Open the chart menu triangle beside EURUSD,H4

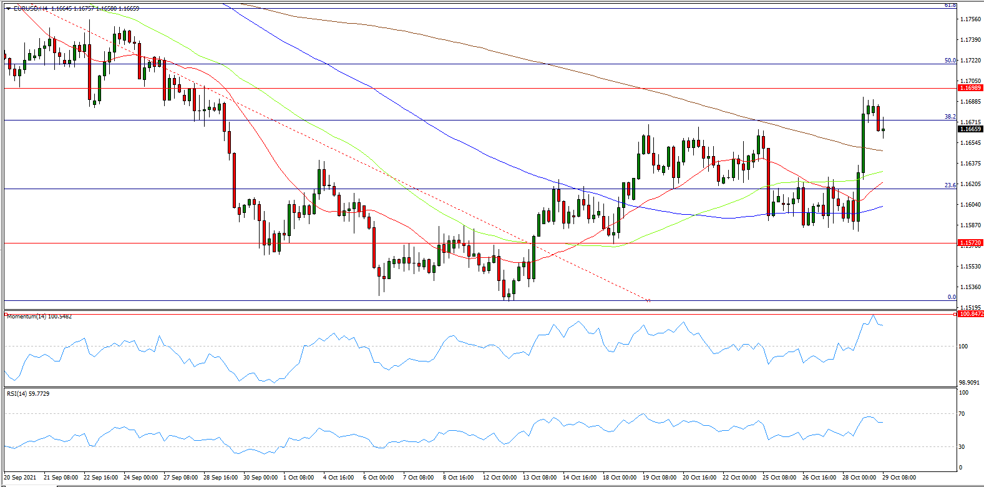[x=8, y=9]
